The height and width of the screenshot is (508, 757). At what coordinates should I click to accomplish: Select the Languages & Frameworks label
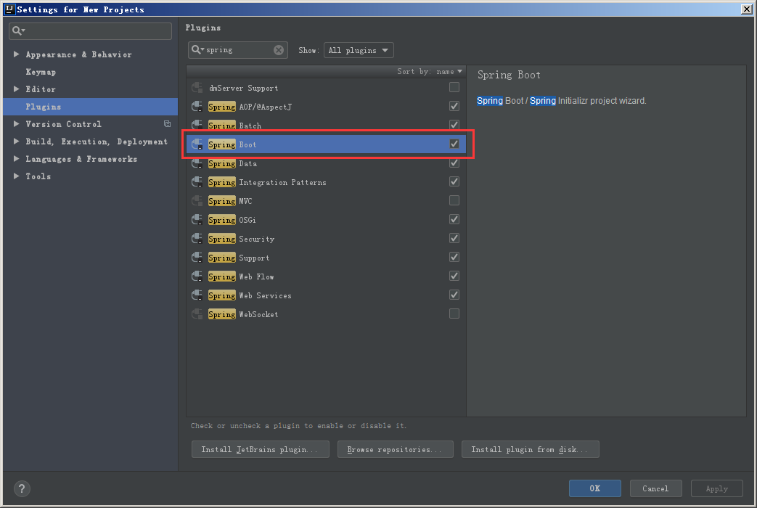tap(81, 159)
